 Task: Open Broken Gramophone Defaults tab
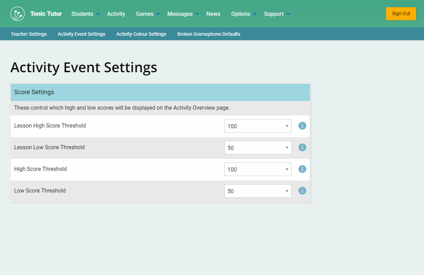point(209,34)
